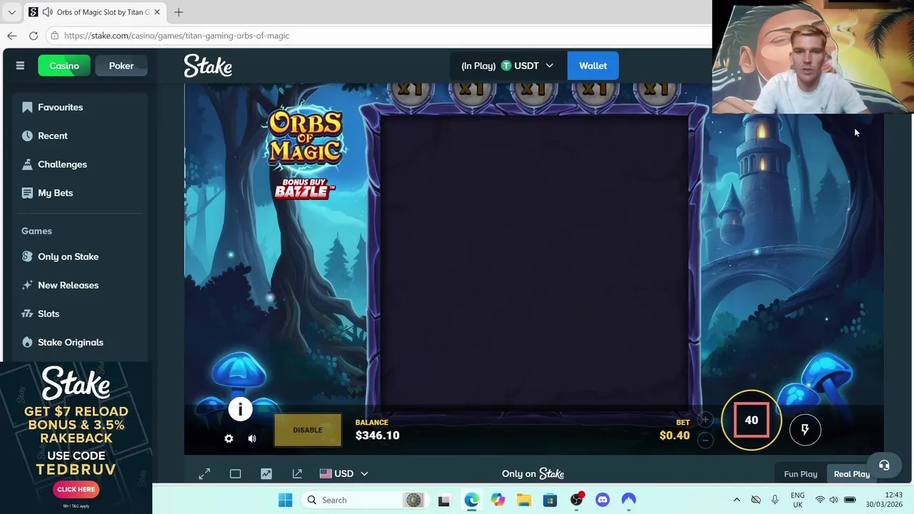Click the Only on Stake icon
This screenshot has height=514, width=914.
(27, 256)
